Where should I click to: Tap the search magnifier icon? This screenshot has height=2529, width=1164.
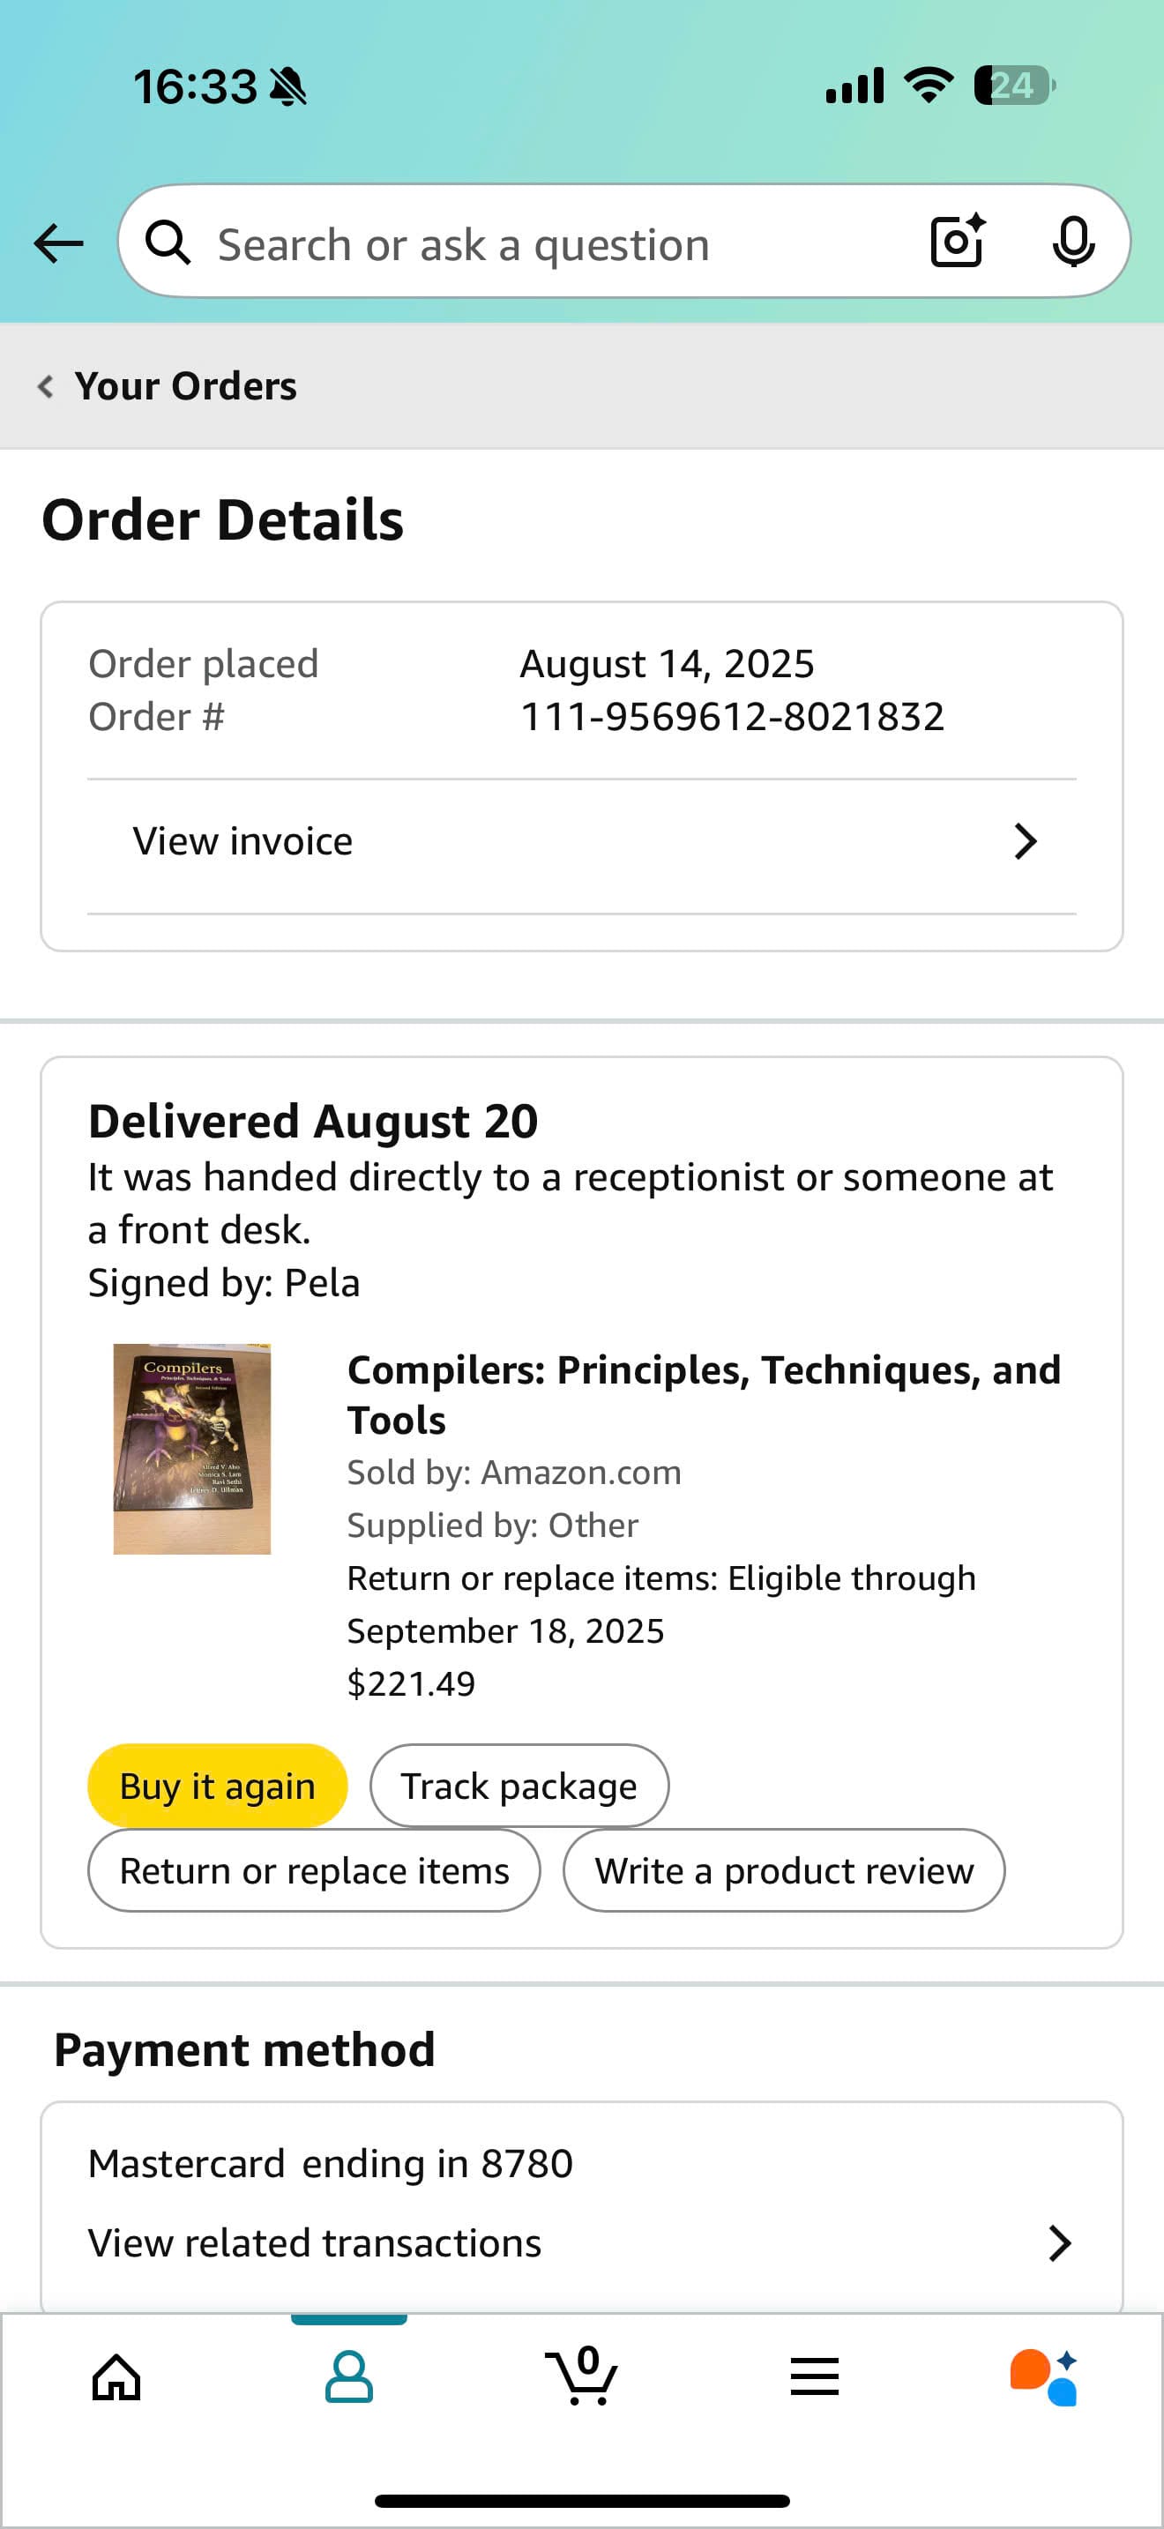168,242
